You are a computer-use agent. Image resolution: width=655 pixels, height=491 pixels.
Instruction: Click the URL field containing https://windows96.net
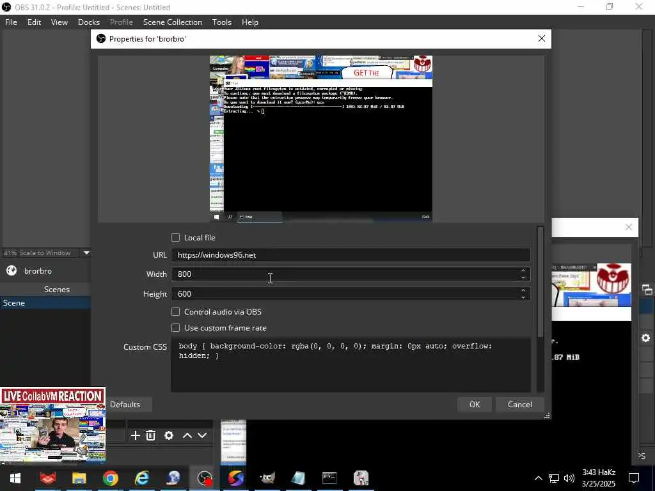coord(351,254)
